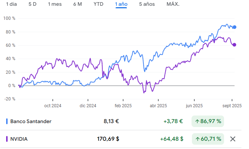Remove NVIDIA from the comparison
This screenshot has width=249, height=149.
[x=233, y=139]
